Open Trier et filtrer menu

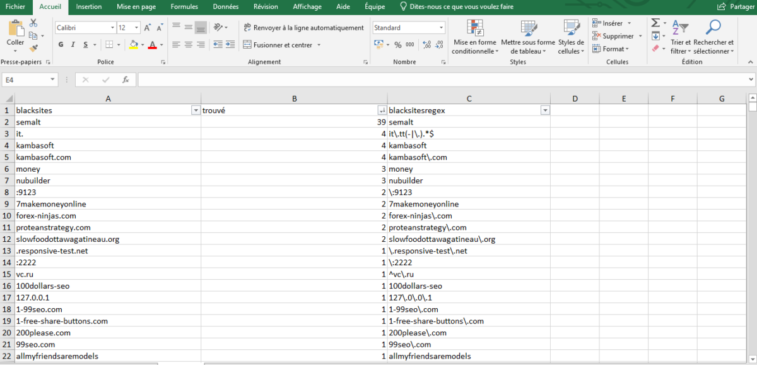680,37
